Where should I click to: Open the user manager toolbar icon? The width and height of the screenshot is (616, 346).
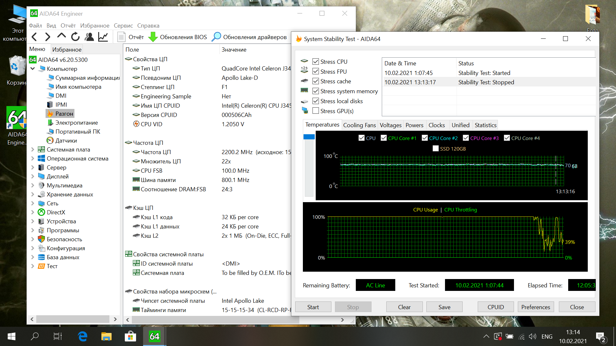click(x=89, y=37)
